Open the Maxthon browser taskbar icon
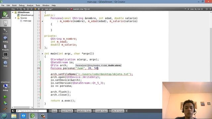Image resolution: width=212 pixels, height=119 pixels. [24, 116]
